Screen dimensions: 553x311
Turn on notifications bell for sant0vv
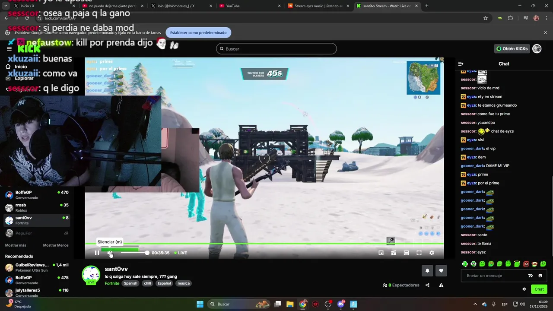click(427, 271)
